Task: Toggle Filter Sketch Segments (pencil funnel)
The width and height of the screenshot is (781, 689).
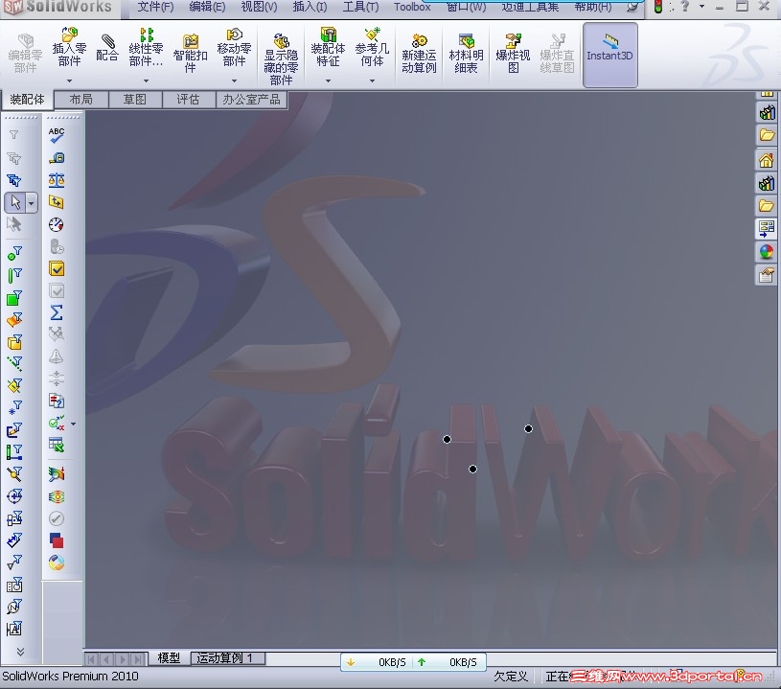Action: point(14,429)
